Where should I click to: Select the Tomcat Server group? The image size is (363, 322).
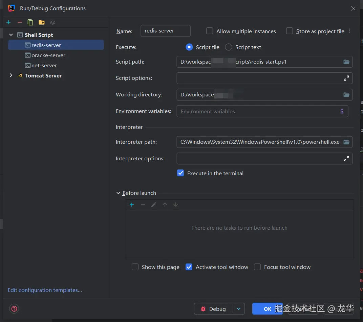(x=43, y=76)
